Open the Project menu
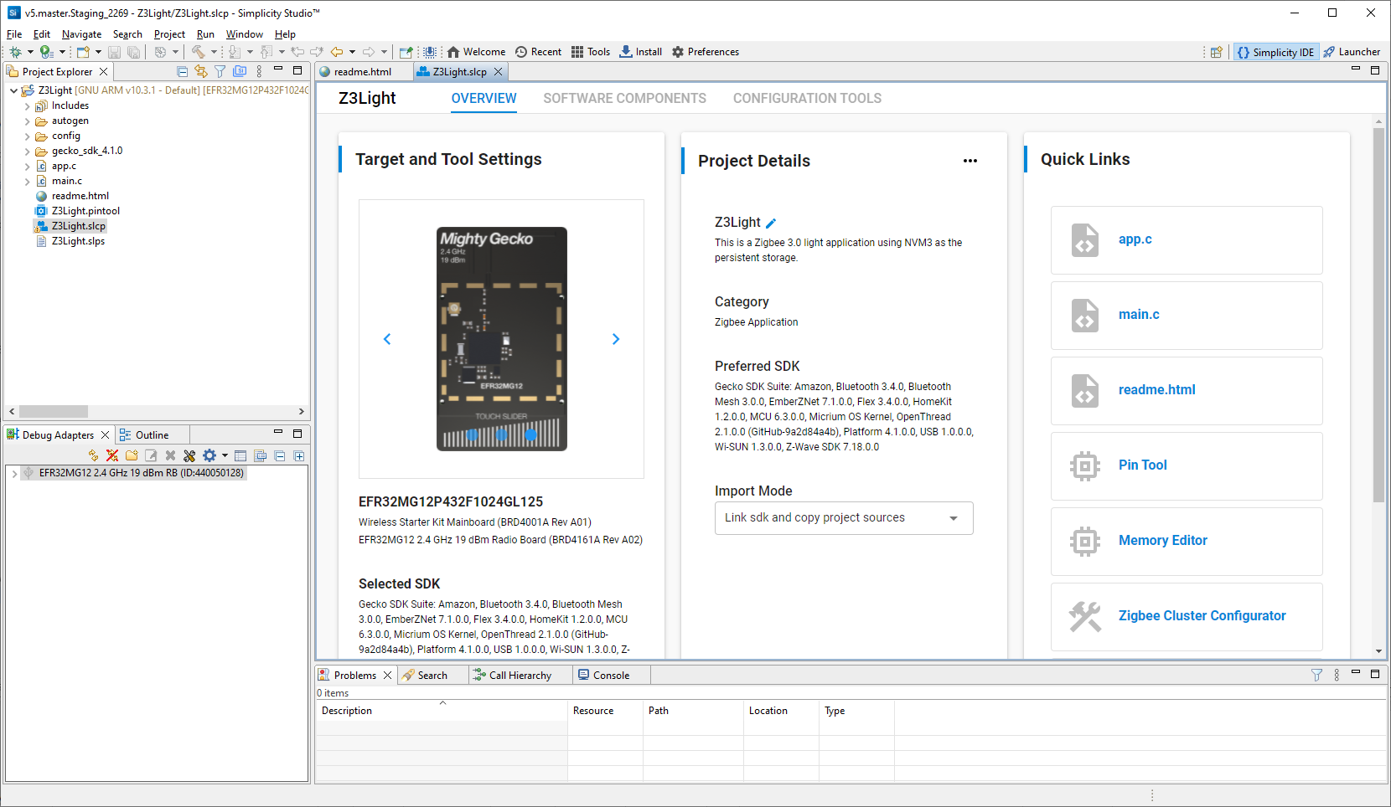 (169, 34)
